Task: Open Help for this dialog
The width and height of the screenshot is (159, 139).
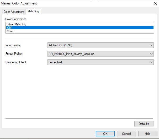Action: pos(148,134)
